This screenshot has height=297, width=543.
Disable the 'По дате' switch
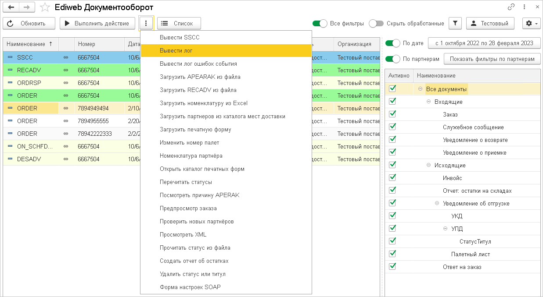pos(393,43)
